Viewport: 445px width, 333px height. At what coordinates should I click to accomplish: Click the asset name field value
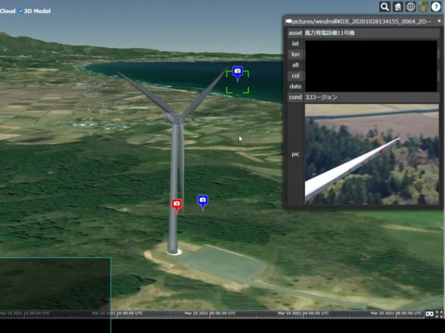coord(371,33)
